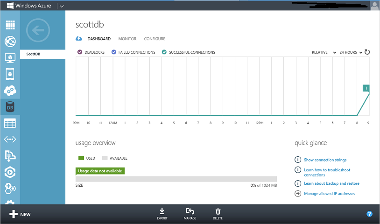Select SQL Databases DB icon

pyautogui.click(x=10, y=107)
